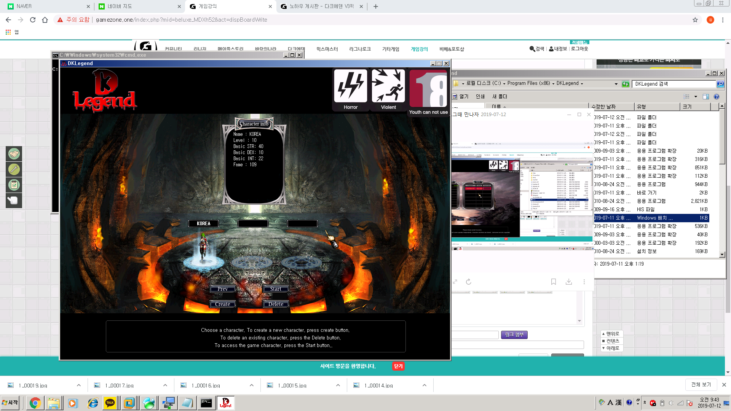
Task: Open Chrome from the Windows taskbar
Action: coord(35,403)
